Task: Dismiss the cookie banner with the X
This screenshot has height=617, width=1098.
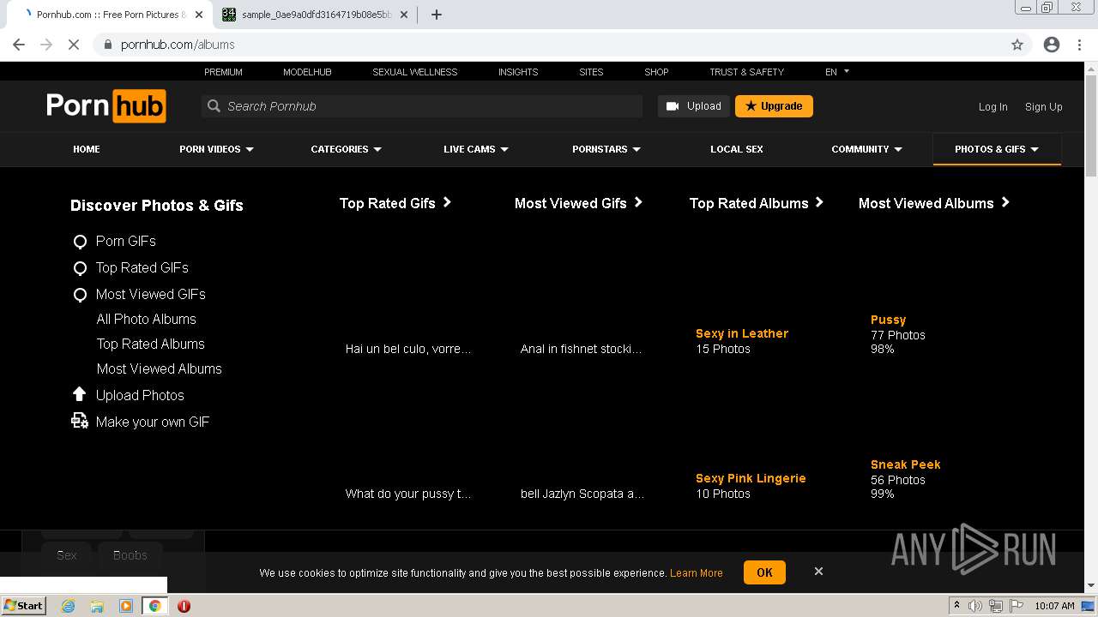Action: coord(818,571)
